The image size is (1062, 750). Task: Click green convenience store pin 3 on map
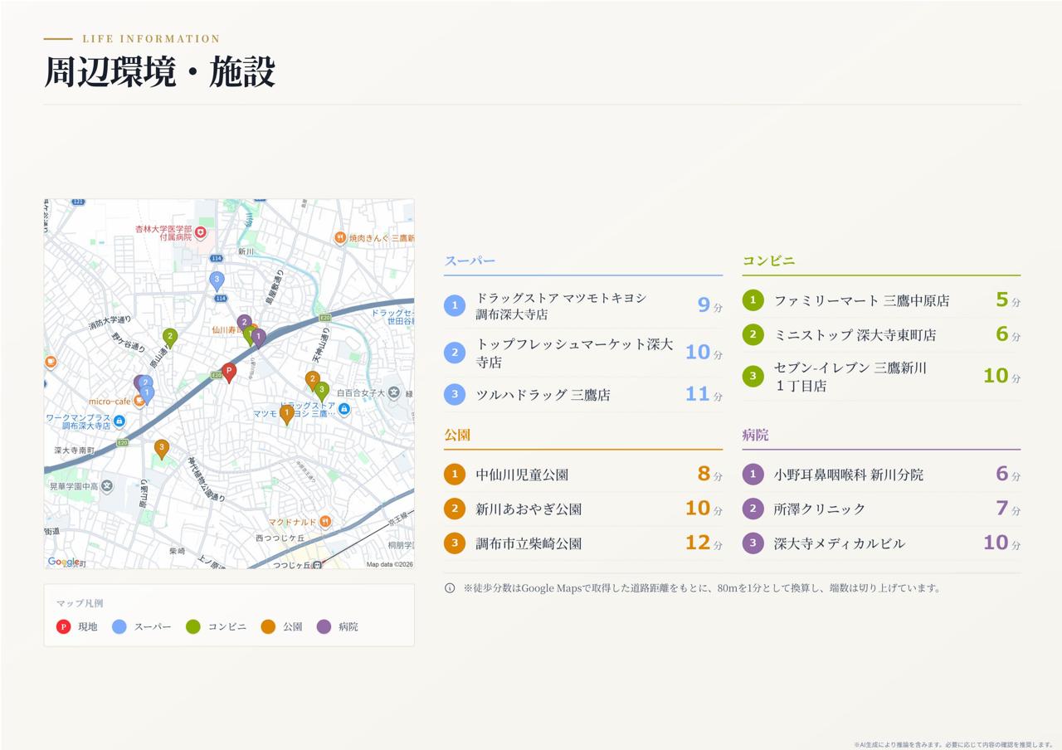(x=322, y=391)
